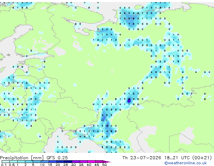Click the 30–35 mm purple swatch

[x=76, y=162]
